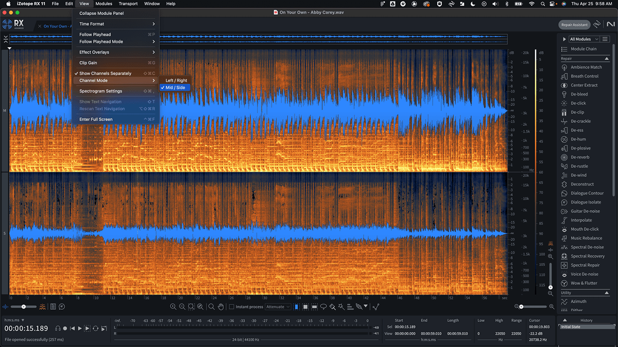The width and height of the screenshot is (618, 347).
Task: Click the Record transport button
Action: (65, 328)
